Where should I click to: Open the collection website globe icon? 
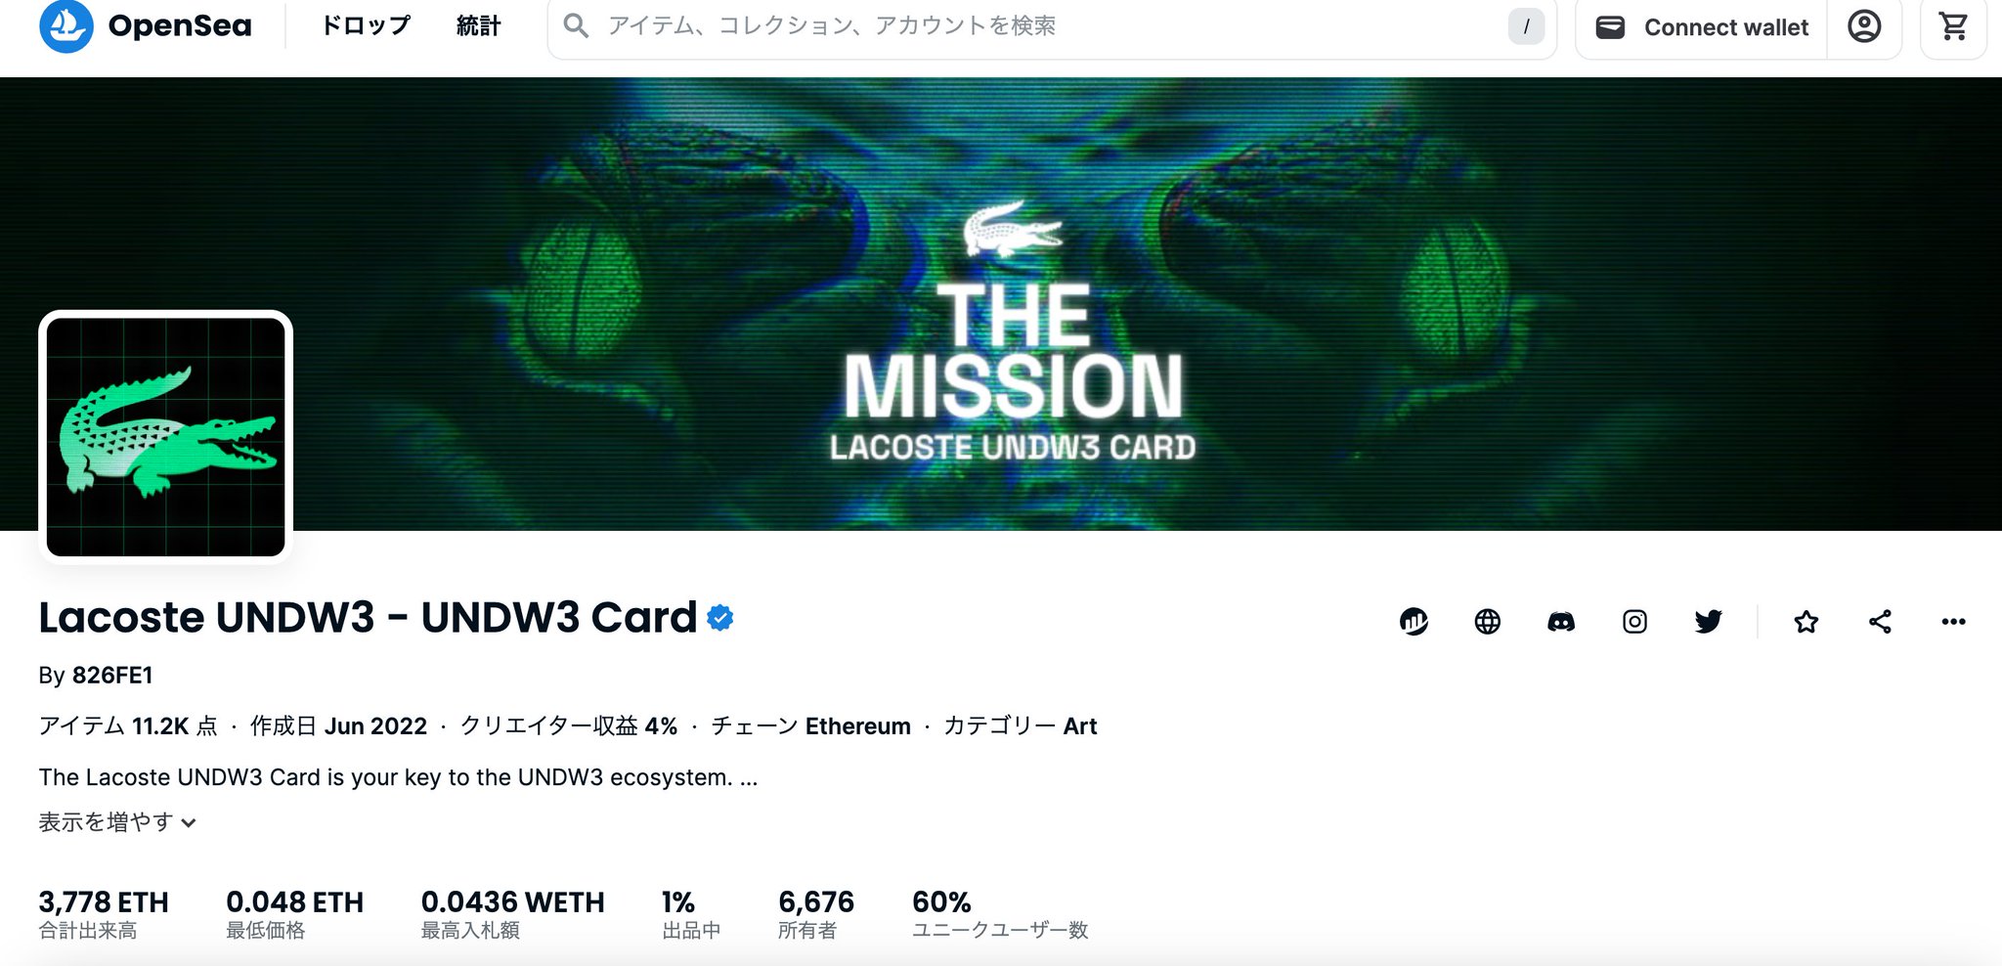pos(1488,621)
